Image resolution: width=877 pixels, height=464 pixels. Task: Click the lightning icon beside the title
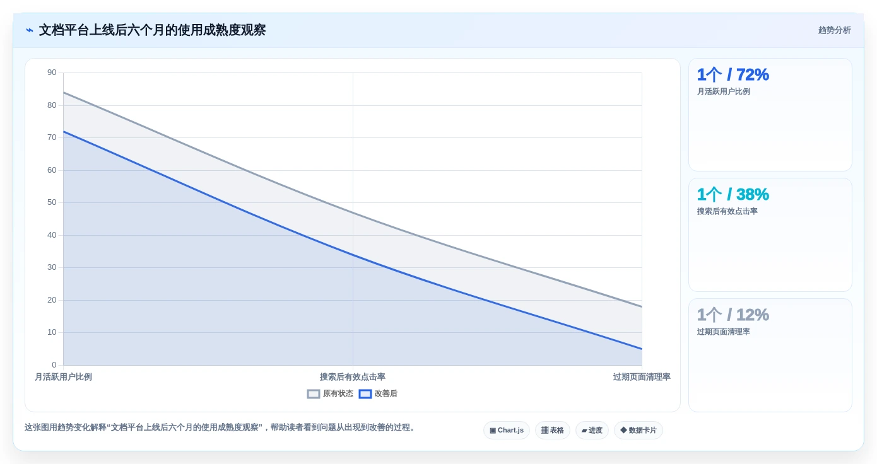30,30
